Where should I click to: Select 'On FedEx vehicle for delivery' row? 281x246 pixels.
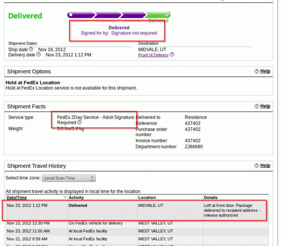click(137, 223)
